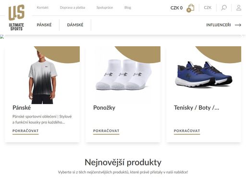Open Doprava a platba page

tap(73, 7)
